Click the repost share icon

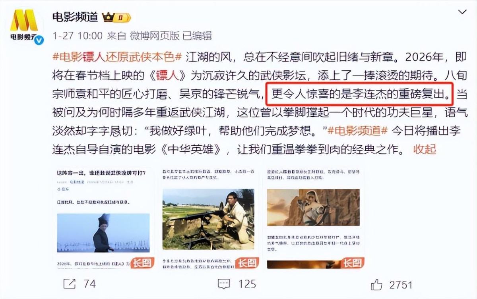(70, 284)
